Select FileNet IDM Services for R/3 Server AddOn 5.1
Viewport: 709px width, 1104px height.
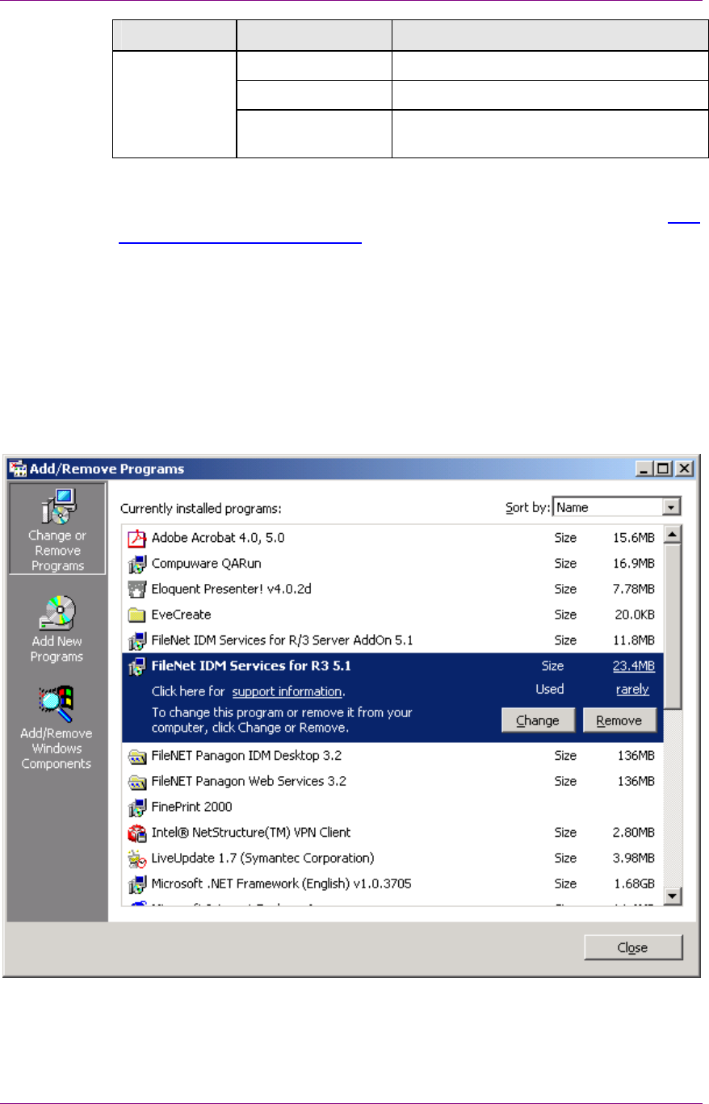392,640
